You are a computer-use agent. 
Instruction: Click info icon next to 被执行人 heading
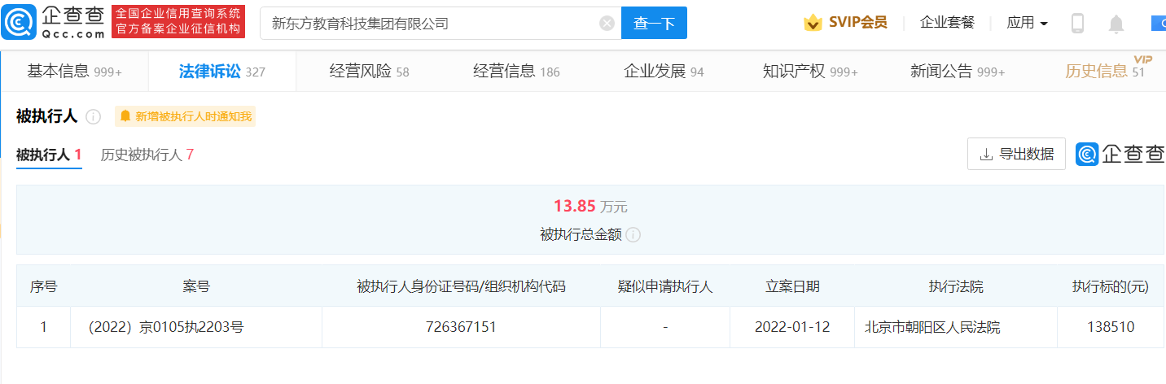coord(93,117)
